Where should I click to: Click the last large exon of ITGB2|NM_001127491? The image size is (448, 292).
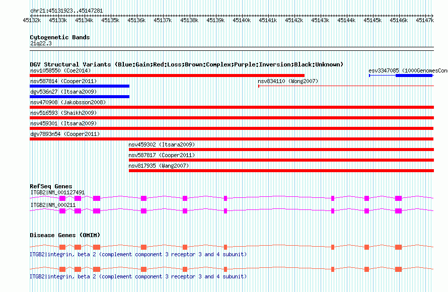coord(399,198)
